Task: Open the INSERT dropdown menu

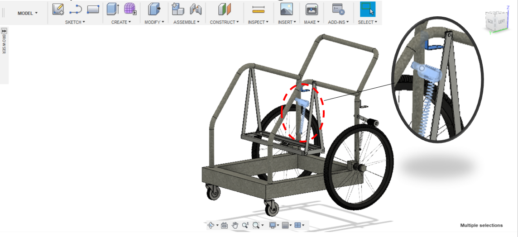Action: [x=287, y=22]
